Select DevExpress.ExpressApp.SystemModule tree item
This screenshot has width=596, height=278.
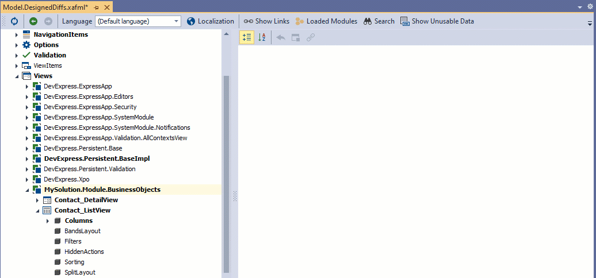click(99, 117)
